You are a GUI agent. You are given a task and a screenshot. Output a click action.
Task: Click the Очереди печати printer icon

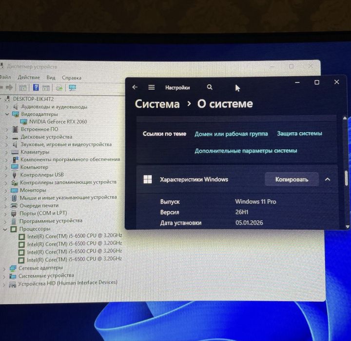pyautogui.click(x=14, y=206)
